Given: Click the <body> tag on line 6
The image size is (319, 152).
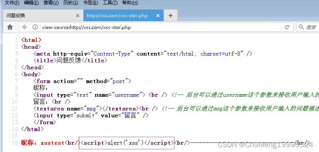Looking at the screenshot, I should (31, 74).
